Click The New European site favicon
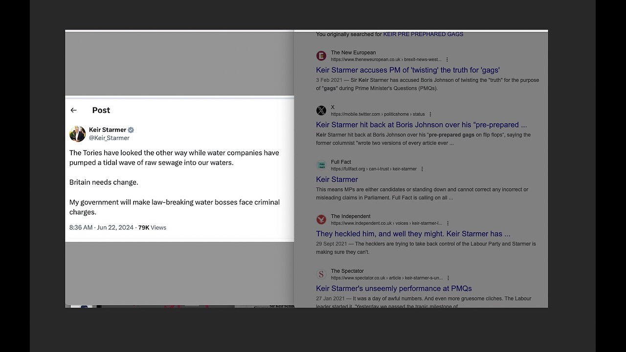Screen dimensions: 626x352 tap(321, 56)
